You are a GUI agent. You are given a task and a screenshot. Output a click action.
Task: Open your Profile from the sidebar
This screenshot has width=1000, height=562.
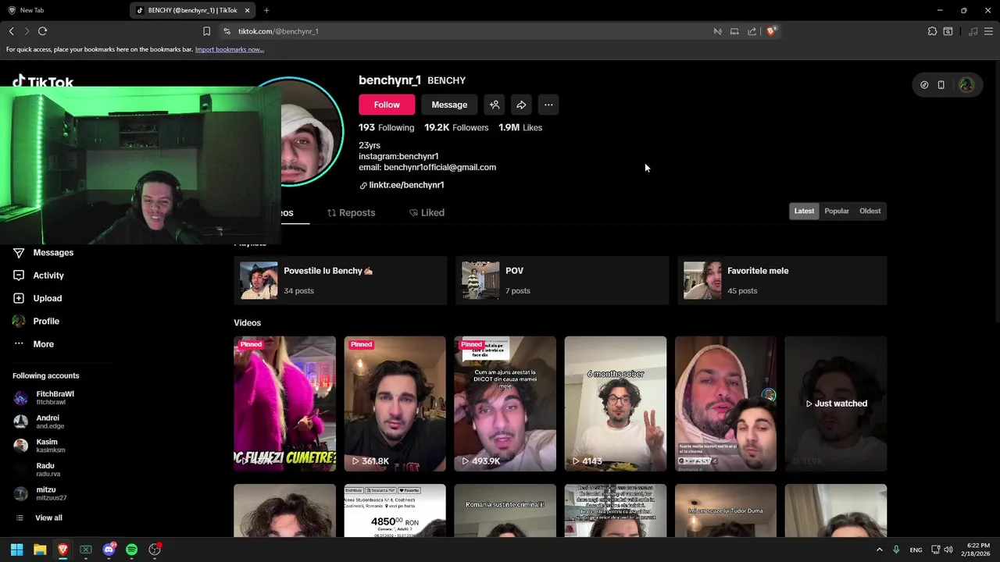[36, 321]
